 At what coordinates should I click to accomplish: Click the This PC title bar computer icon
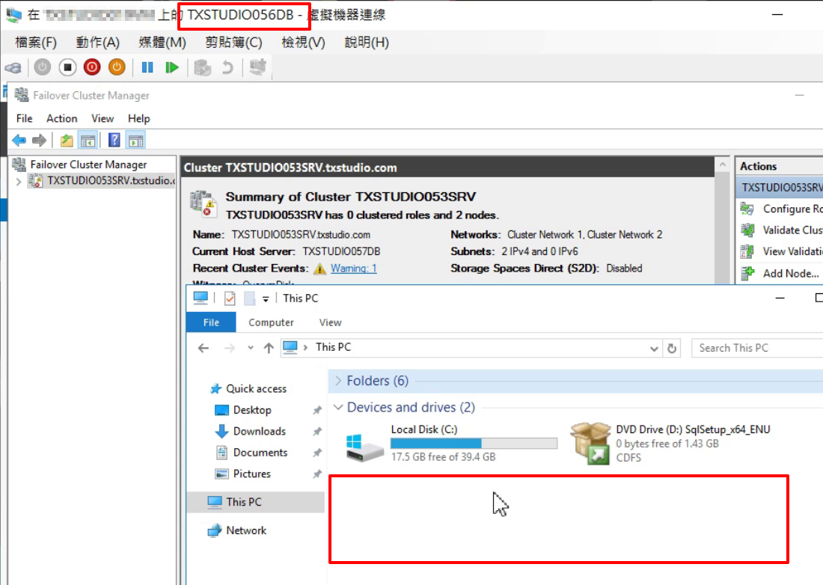click(201, 298)
